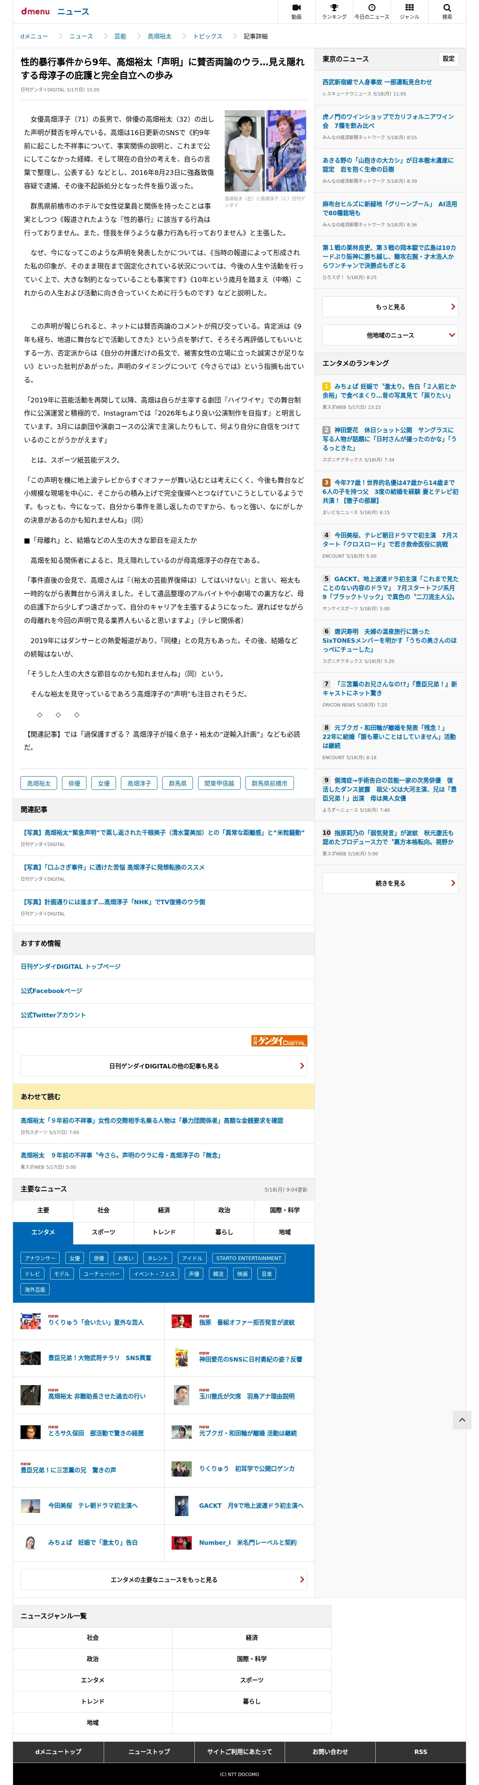Click the ranking number 3 badge
This screenshot has width=479, height=1785.
click(x=326, y=482)
